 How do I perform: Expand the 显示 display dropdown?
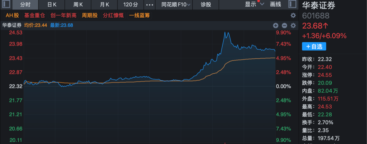click(x=254, y=4)
